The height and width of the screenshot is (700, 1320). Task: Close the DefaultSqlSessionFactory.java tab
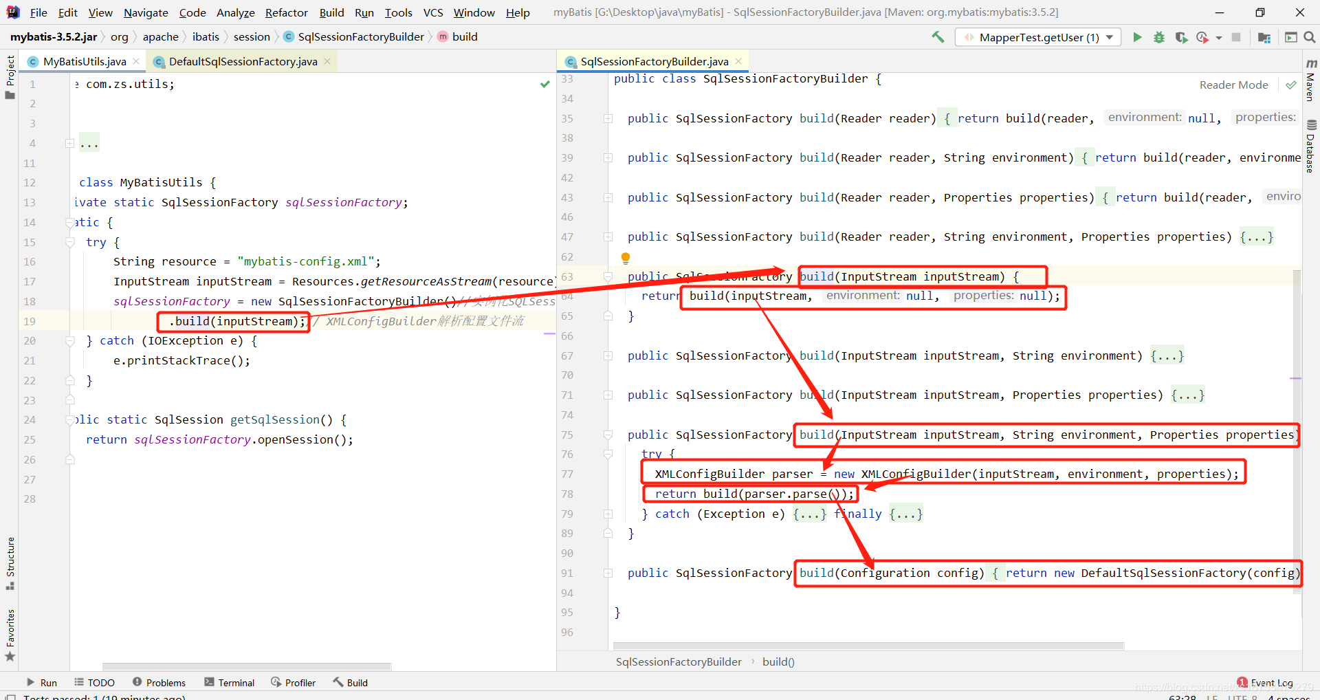click(327, 61)
